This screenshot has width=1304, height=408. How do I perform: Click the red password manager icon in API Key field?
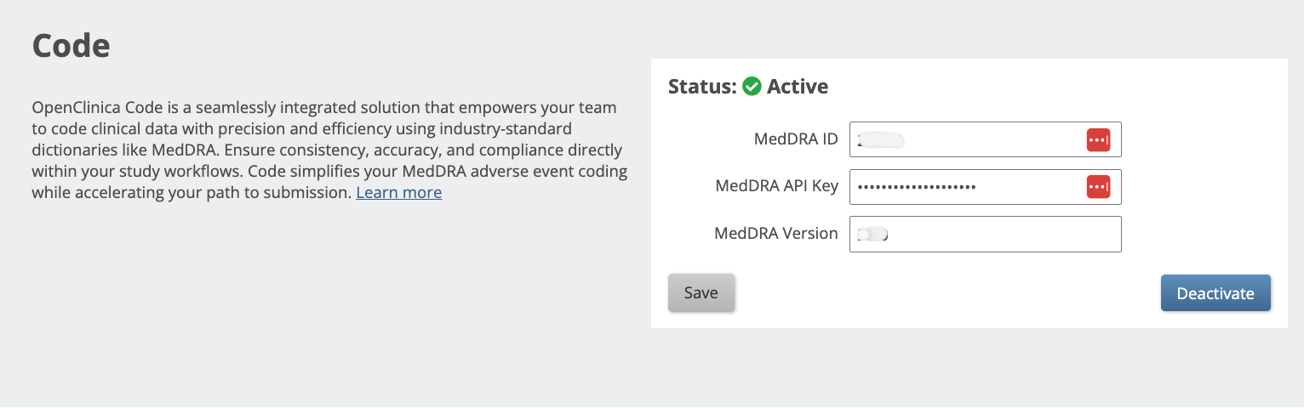(1098, 187)
